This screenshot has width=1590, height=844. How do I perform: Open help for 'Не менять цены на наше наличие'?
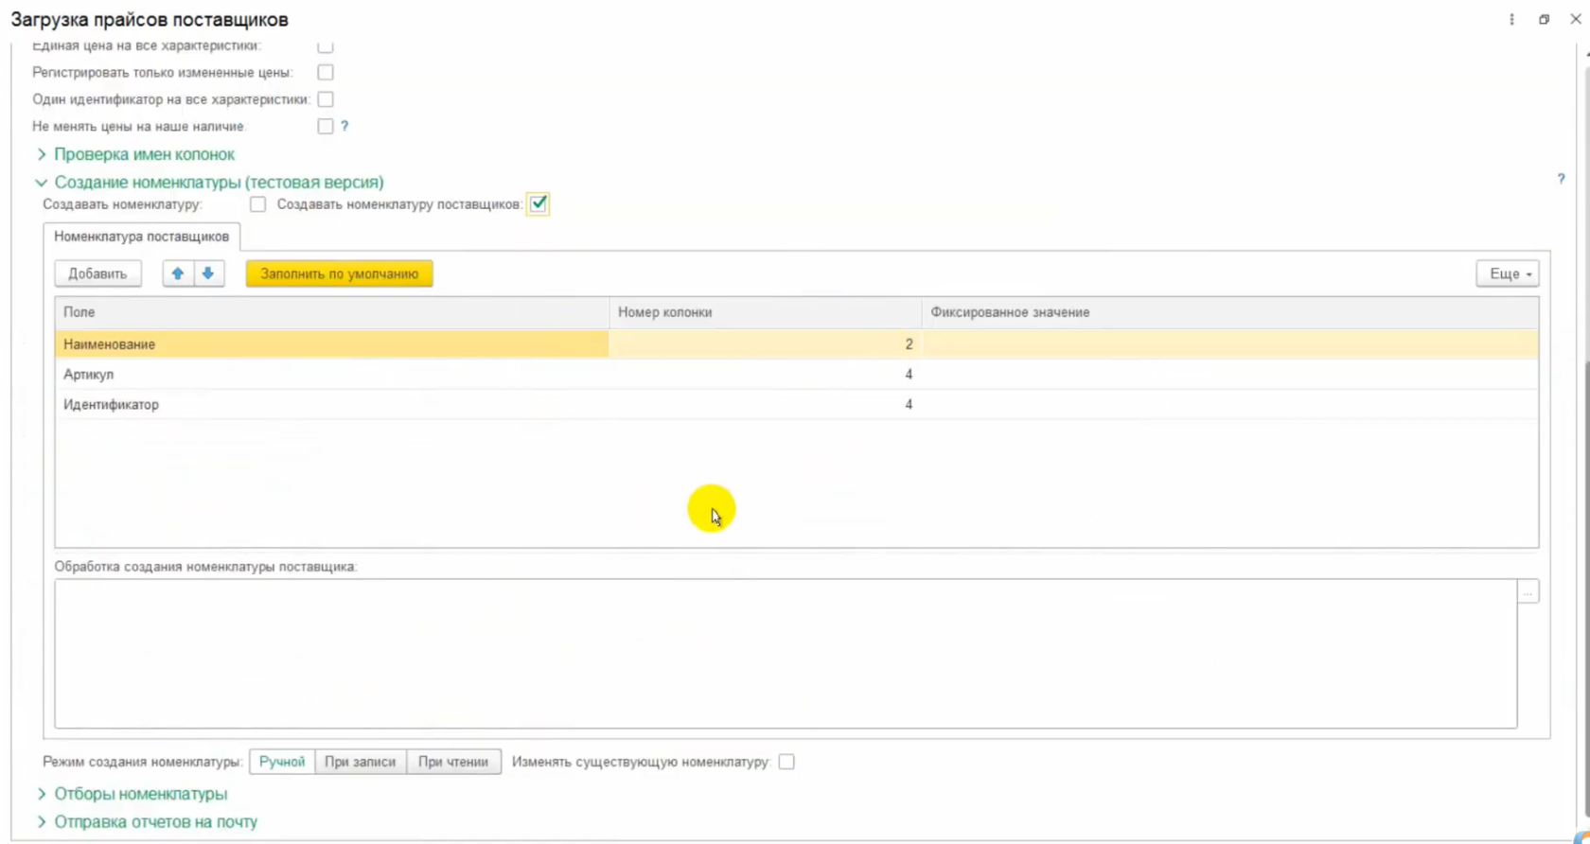(344, 126)
